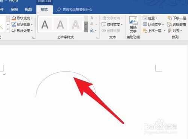Open the Position (位置) menu

150,18
